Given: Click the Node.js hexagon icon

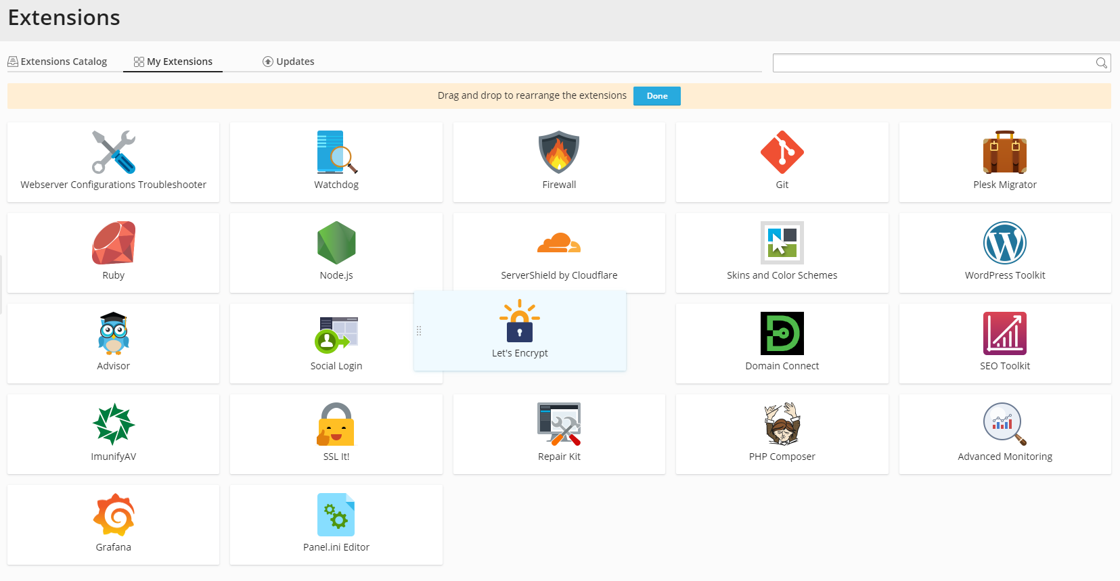Looking at the screenshot, I should [x=336, y=243].
